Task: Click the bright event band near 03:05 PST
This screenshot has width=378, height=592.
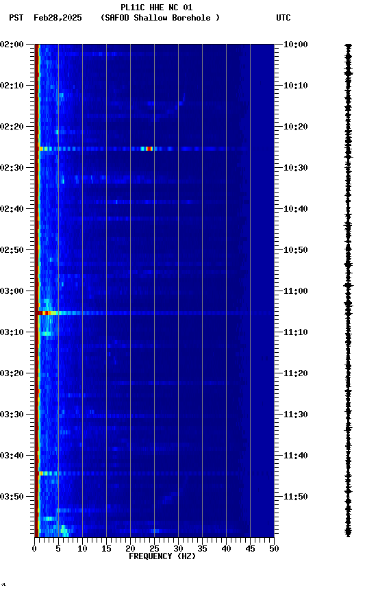Action: pyautogui.click(x=154, y=313)
